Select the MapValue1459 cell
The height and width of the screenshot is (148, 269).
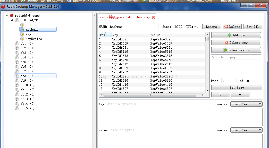tap(161, 43)
